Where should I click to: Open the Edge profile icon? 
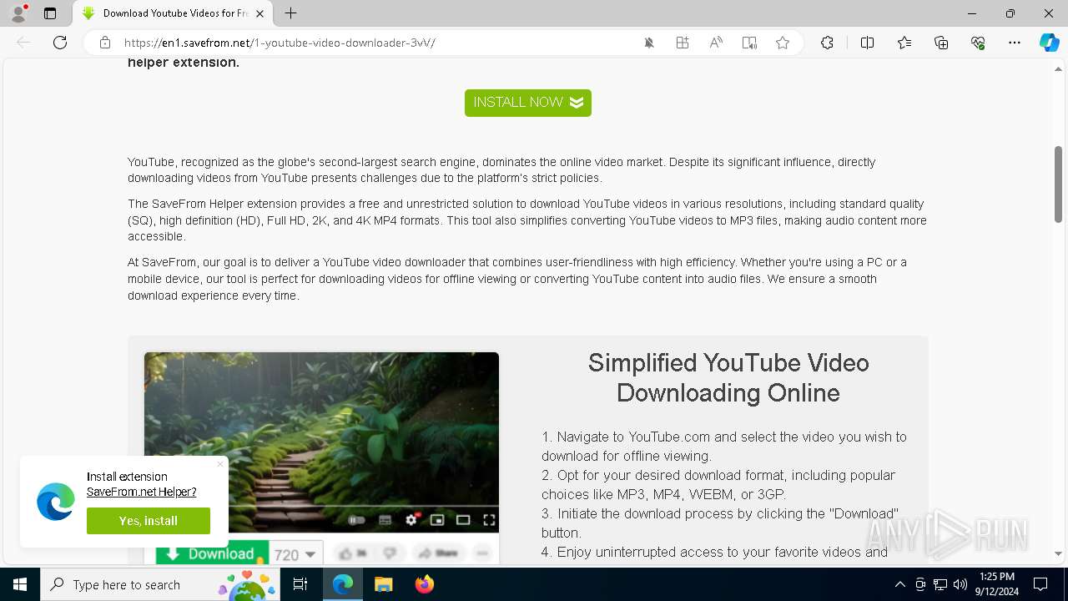[18, 13]
